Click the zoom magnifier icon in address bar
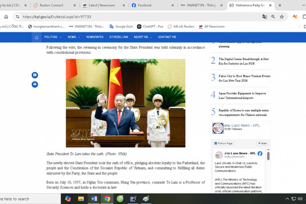 (x=273, y=17)
